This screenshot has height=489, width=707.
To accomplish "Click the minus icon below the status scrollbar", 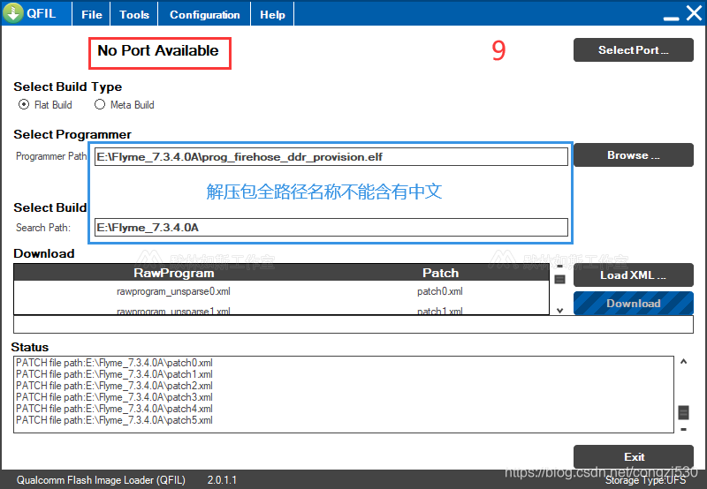I will point(683,429).
